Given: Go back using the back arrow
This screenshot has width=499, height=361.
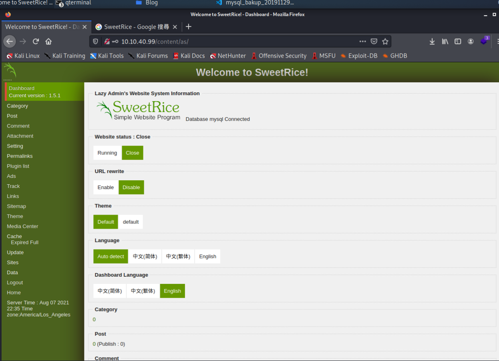Looking at the screenshot, I should click(10, 42).
